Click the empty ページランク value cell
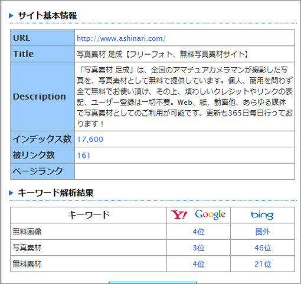301x284 pixels. point(185,171)
